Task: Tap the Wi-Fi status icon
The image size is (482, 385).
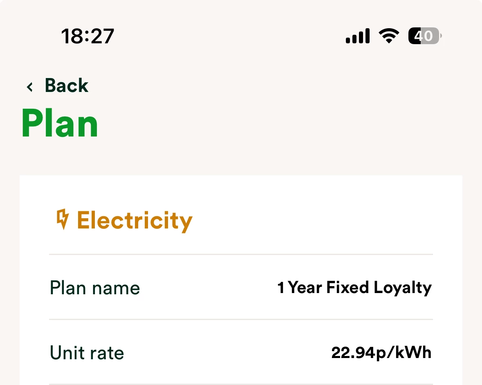Action: click(x=389, y=36)
